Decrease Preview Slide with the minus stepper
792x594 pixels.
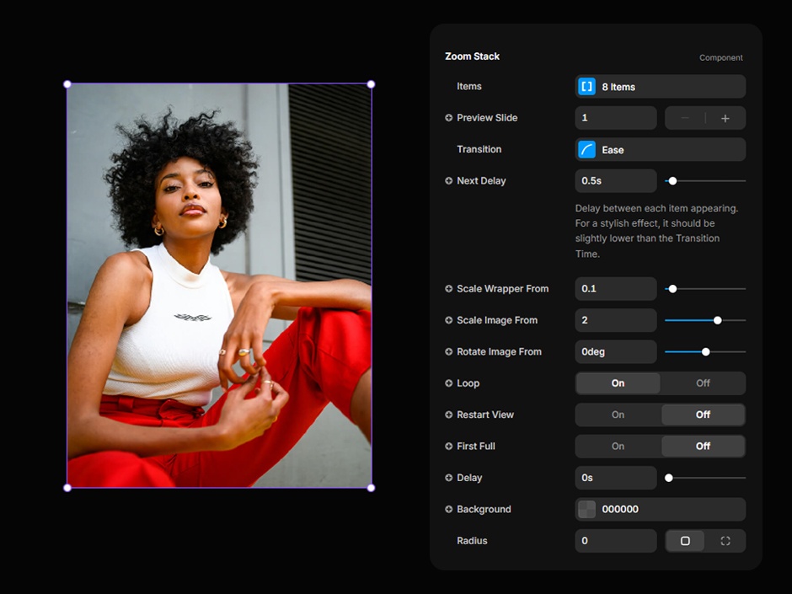[685, 118]
